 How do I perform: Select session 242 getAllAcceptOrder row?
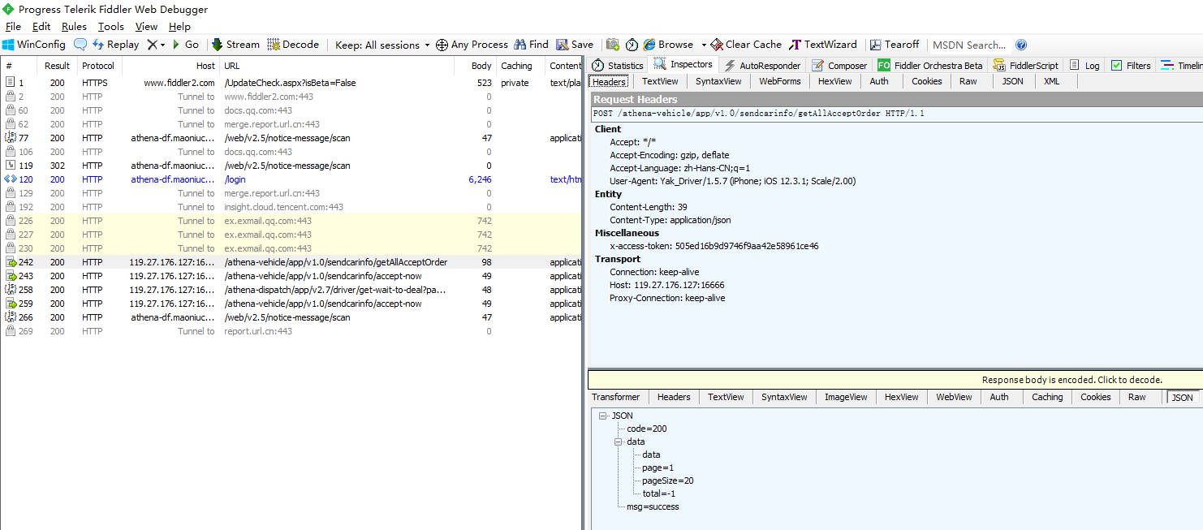pyautogui.click(x=291, y=262)
